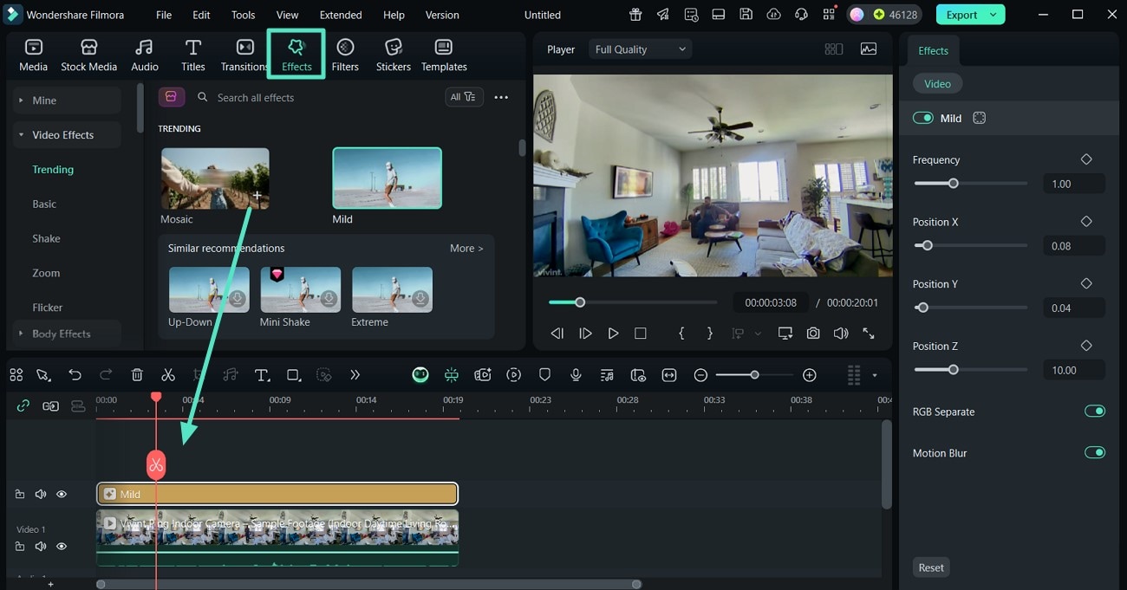The width and height of the screenshot is (1127, 590).
Task: Click the Undo icon in timeline toolbar
Action: point(75,375)
